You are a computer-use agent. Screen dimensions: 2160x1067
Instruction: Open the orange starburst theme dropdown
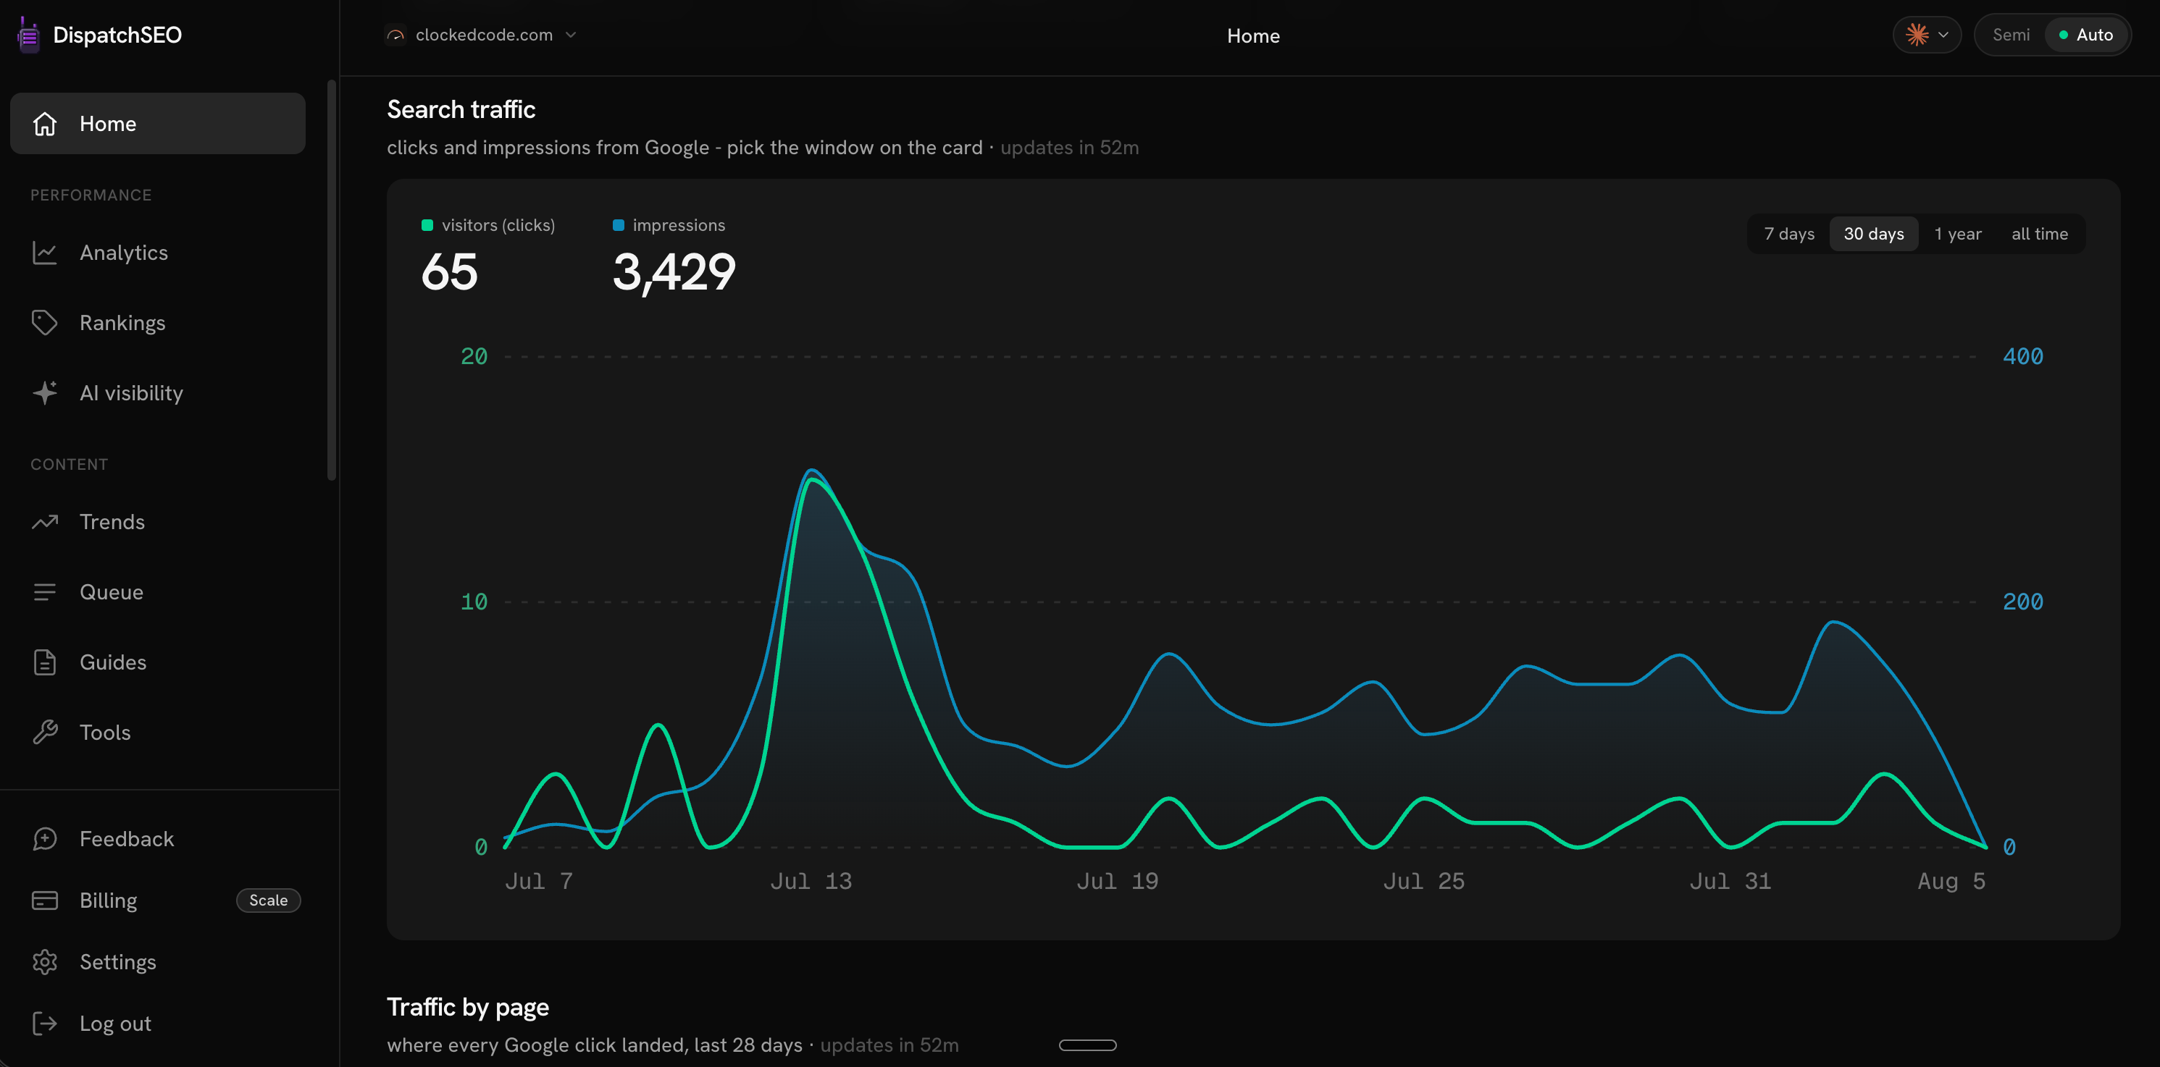click(1926, 35)
